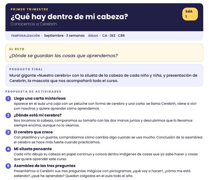
Task: Click the text "Aparece en el aula una caja"
Action: (105, 106)
